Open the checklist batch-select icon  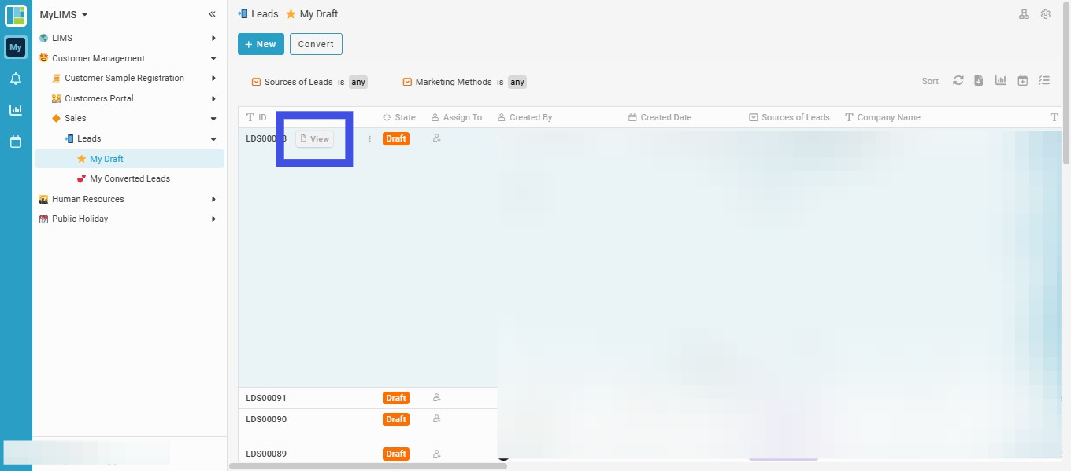pyautogui.click(x=1044, y=80)
